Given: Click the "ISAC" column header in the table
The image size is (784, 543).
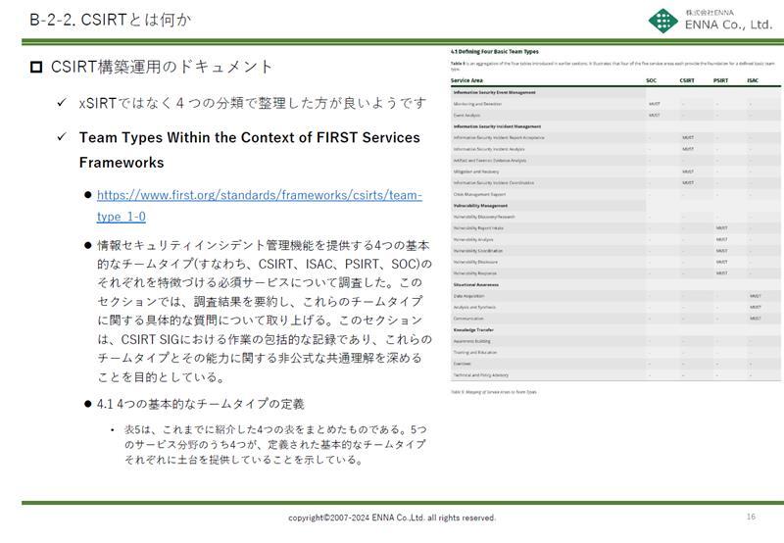Looking at the screenshot, I should coord(753,80).
